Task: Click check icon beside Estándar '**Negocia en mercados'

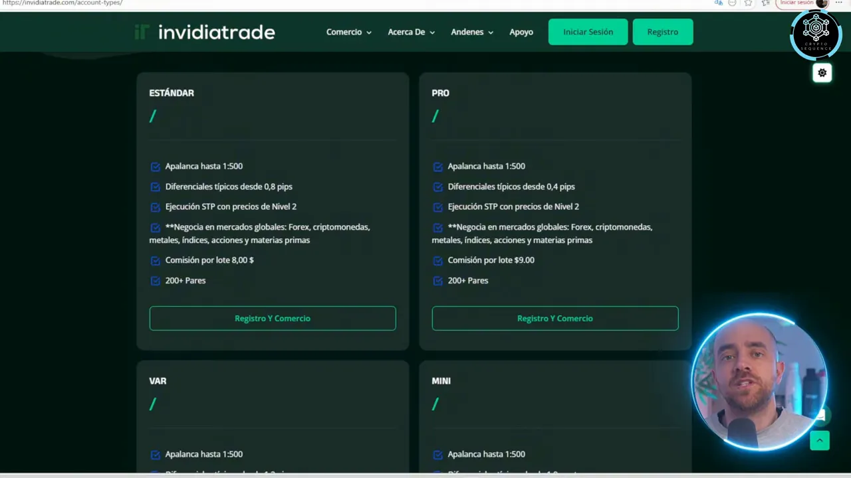Action: 156,227
